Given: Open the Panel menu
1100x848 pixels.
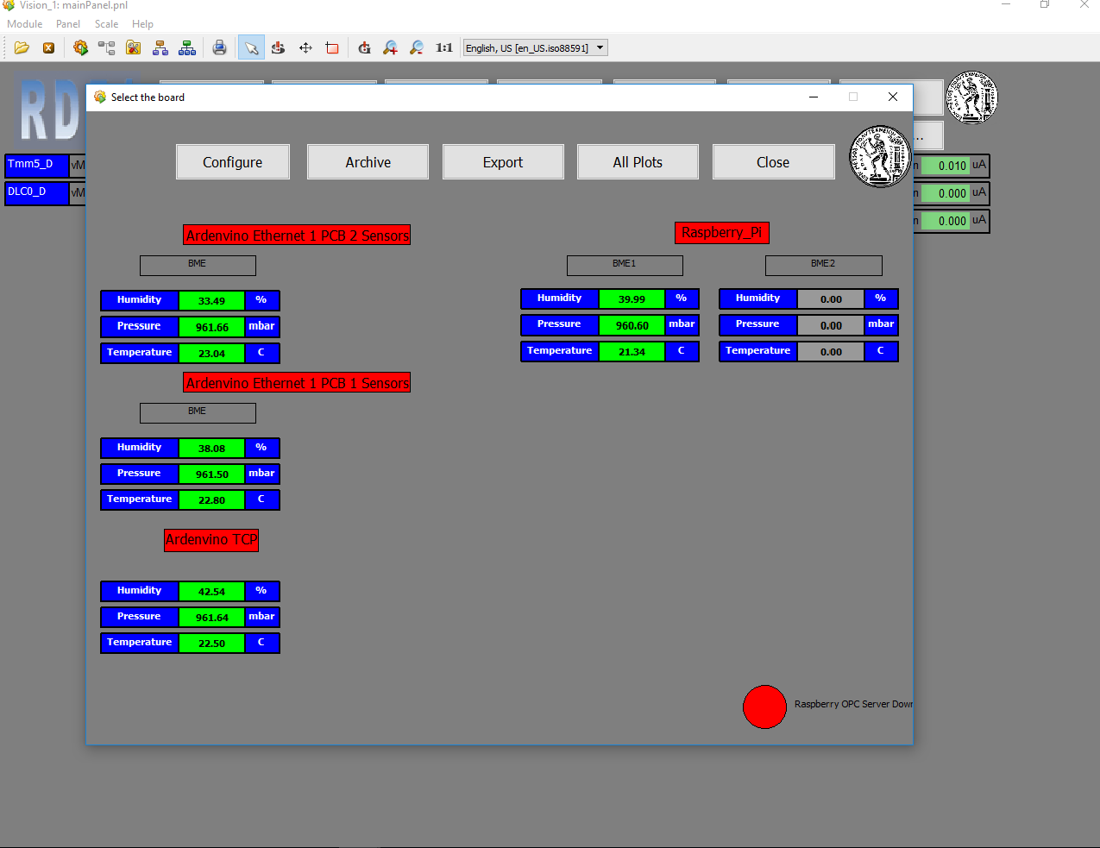Looking at the screenshot, I should point(68,24).
